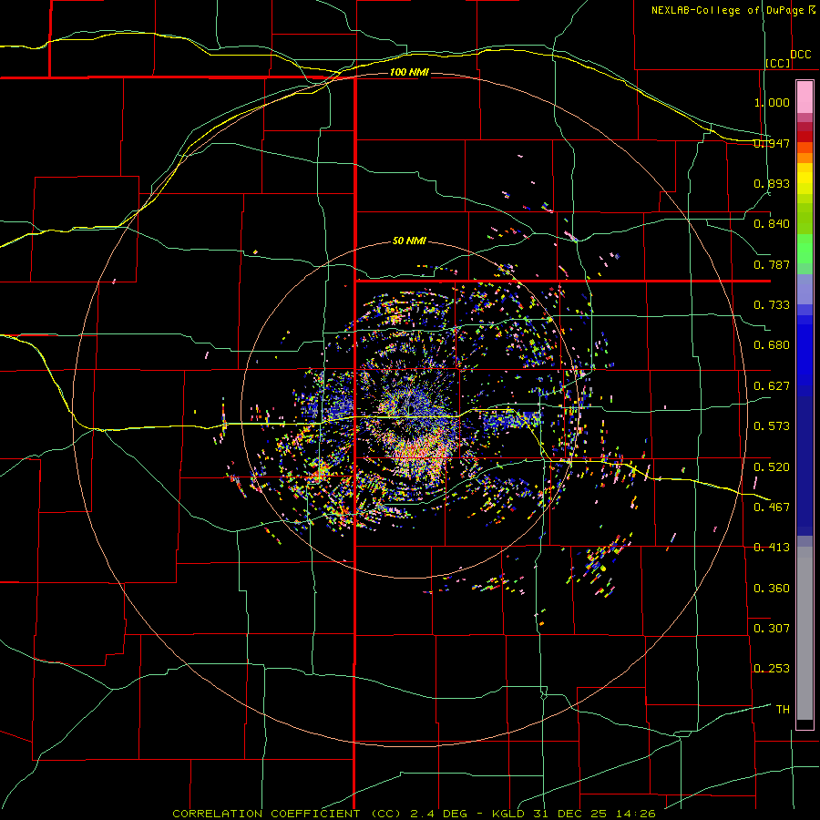Click the DCC label above the color scale
Viewport: 820px width, 820px height.
click(x=800, y=55)
